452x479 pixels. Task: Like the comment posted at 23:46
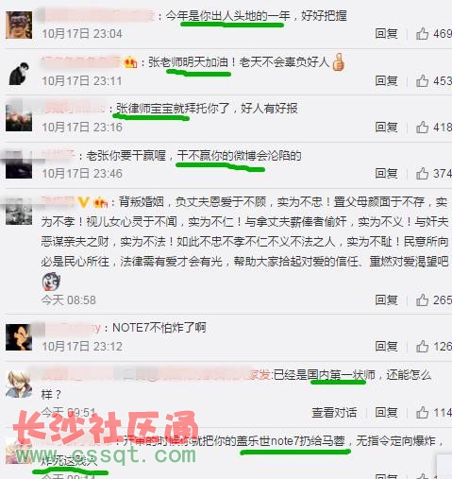pos(422,174)
